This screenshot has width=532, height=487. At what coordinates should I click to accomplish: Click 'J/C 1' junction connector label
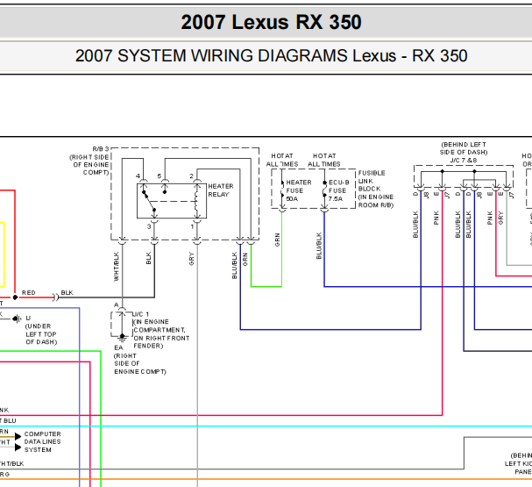(x=141, y=314)
